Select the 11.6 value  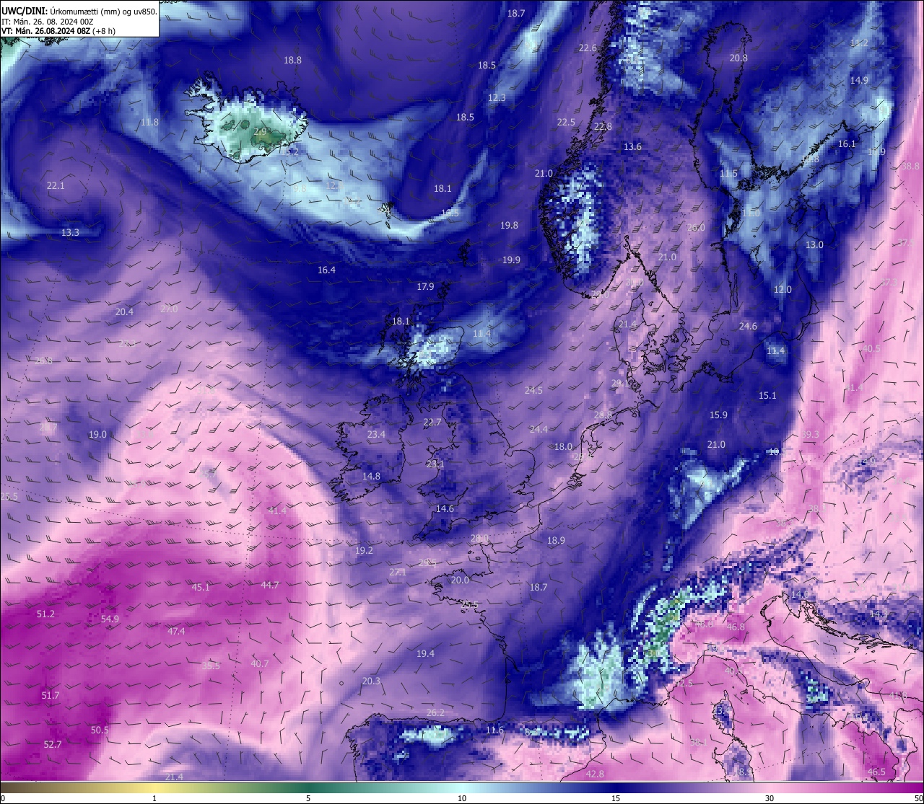[x=494, y=731]
